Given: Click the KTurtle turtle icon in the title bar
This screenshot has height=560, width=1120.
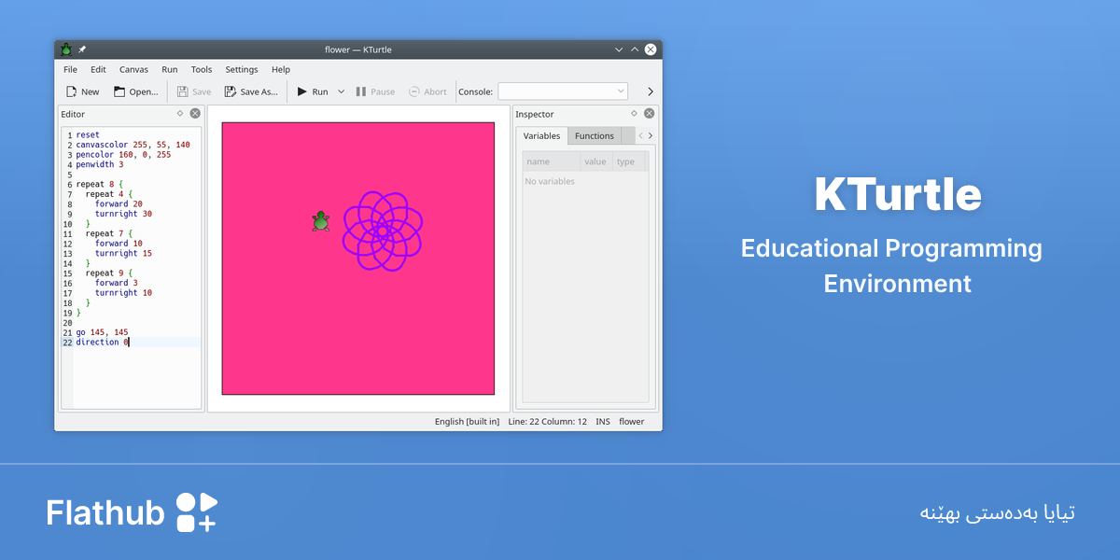Looking at the screenshot, I should pos(66,49).
